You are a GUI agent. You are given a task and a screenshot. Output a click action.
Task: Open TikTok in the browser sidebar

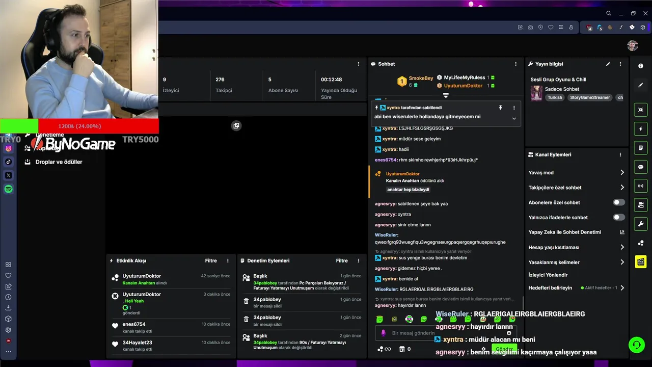(8, 162)
